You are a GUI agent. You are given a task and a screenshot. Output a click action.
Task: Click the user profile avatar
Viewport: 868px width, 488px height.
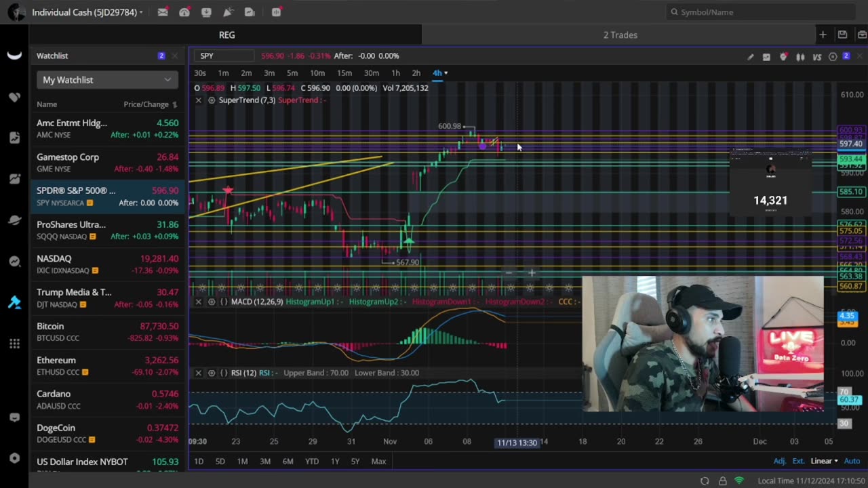coord(16,12)
